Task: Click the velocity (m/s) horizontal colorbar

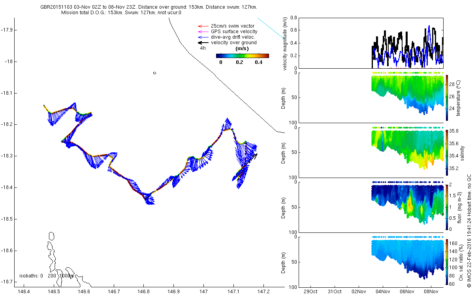Action: pos(243,56)
